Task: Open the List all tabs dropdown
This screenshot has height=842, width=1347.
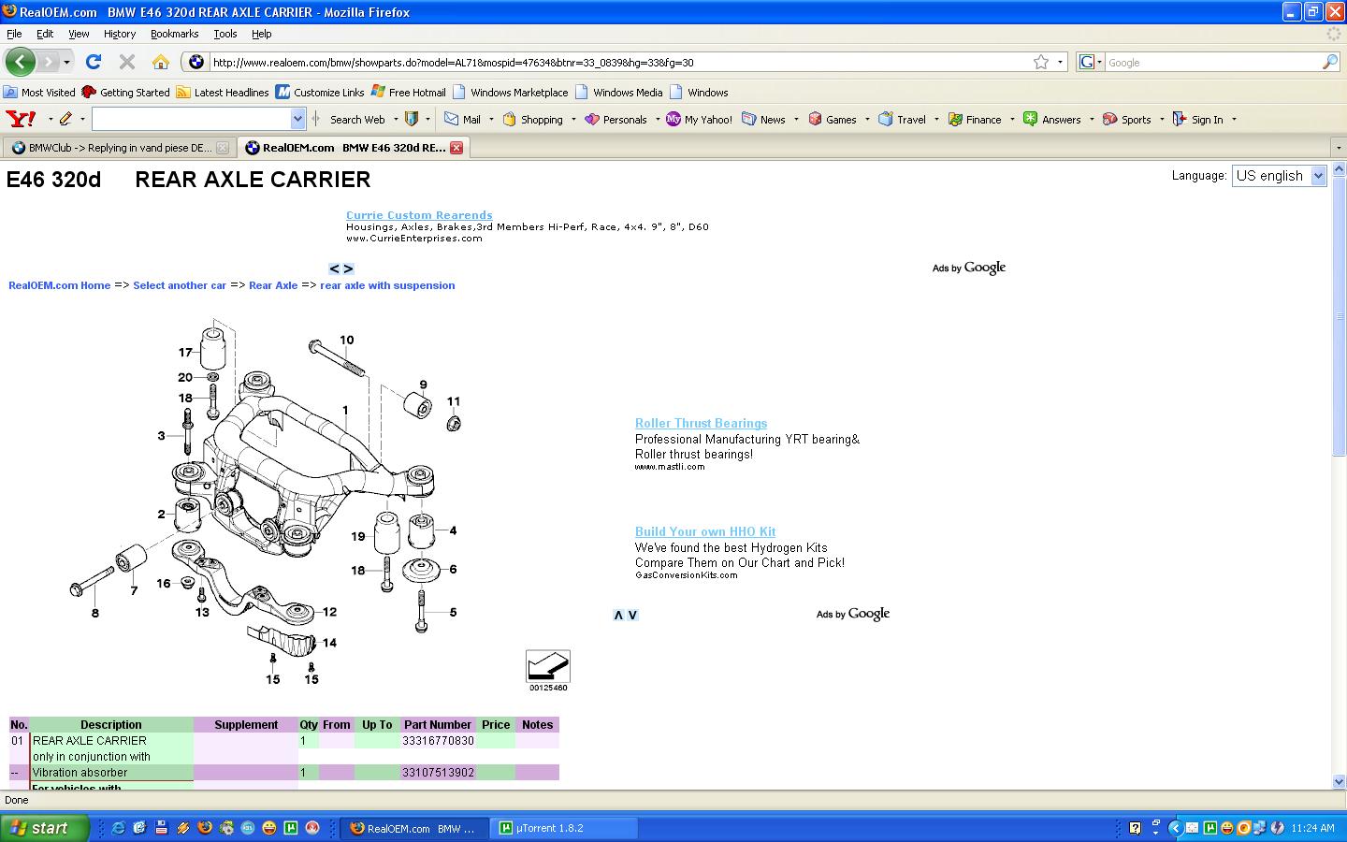Action: coord(1338,148)
